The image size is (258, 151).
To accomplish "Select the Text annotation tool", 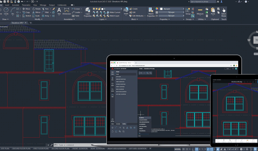I will click(x=59, y=11).
